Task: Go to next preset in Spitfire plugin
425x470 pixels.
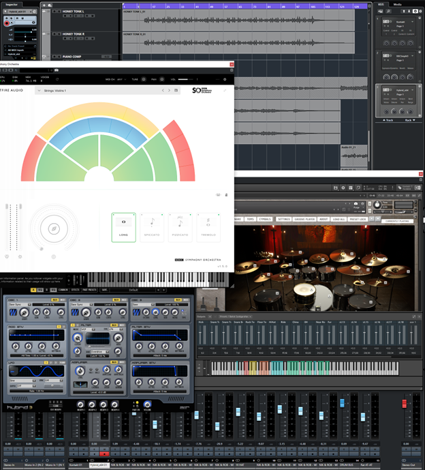Action: click(x=169, y=90)
